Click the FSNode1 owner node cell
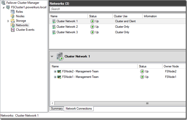 click(171, 77)
